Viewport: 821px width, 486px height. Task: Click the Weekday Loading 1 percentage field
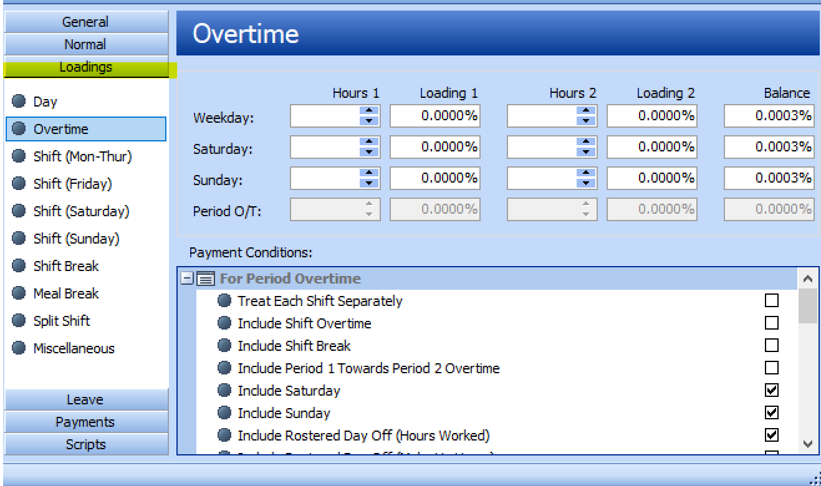click(x=435, y=115)
